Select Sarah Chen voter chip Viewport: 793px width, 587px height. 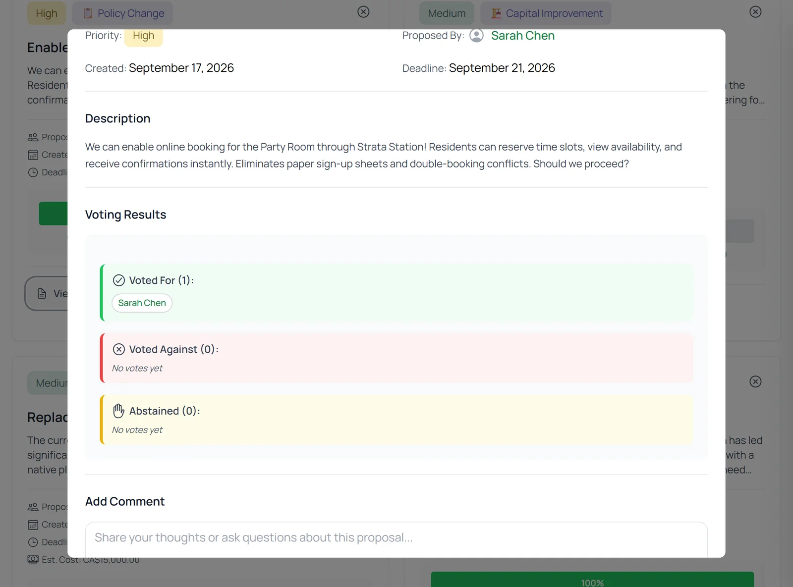click(142, 303)
